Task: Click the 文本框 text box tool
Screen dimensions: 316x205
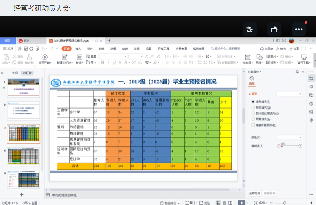Action: point(247,57)
